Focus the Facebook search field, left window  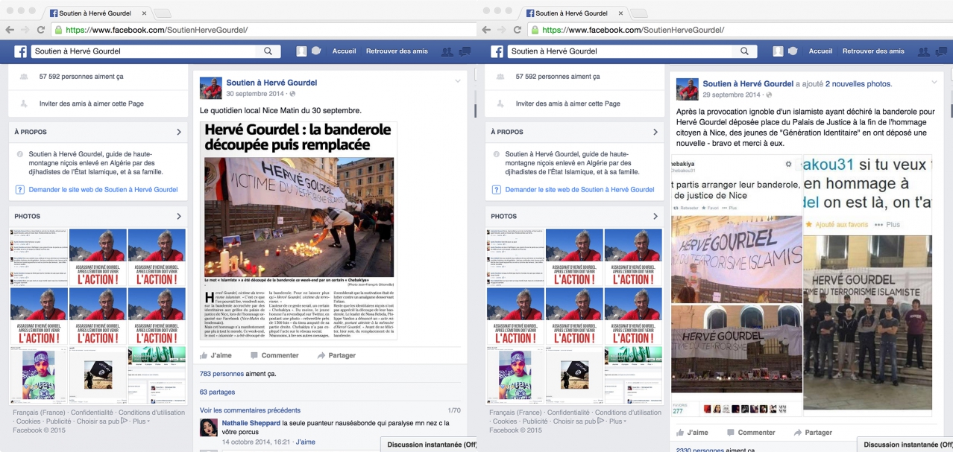(x=144, y=51)
